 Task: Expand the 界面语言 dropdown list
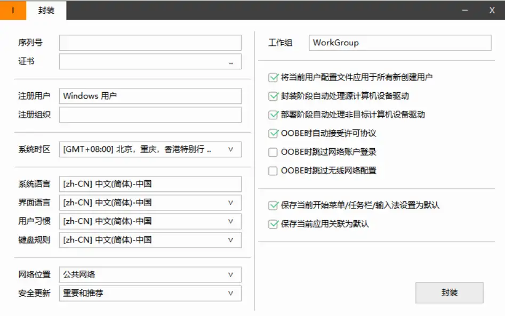click(230, 202)
